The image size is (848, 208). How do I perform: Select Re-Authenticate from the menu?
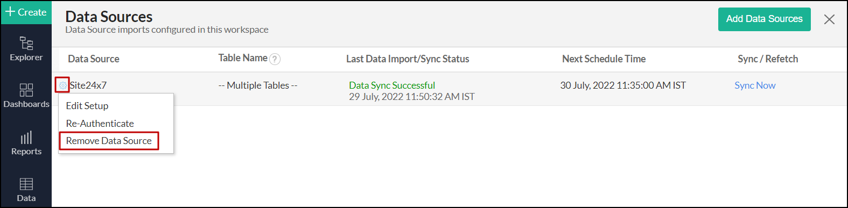[100, 124]
